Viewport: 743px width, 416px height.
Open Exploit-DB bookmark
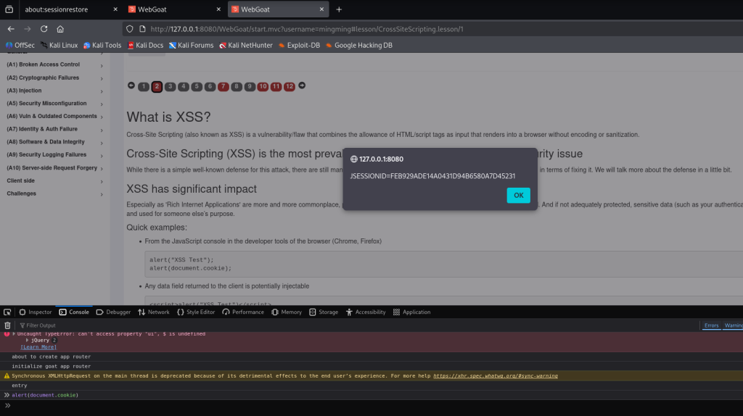pyautogui.click(x=300, y=46)
